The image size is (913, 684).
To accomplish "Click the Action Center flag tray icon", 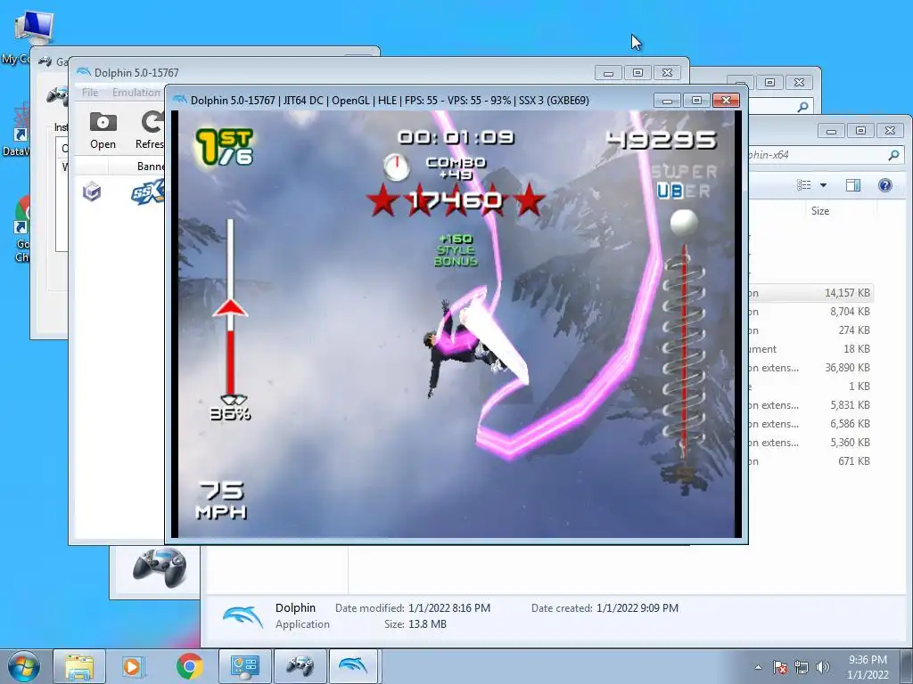I will pos(780,667).
